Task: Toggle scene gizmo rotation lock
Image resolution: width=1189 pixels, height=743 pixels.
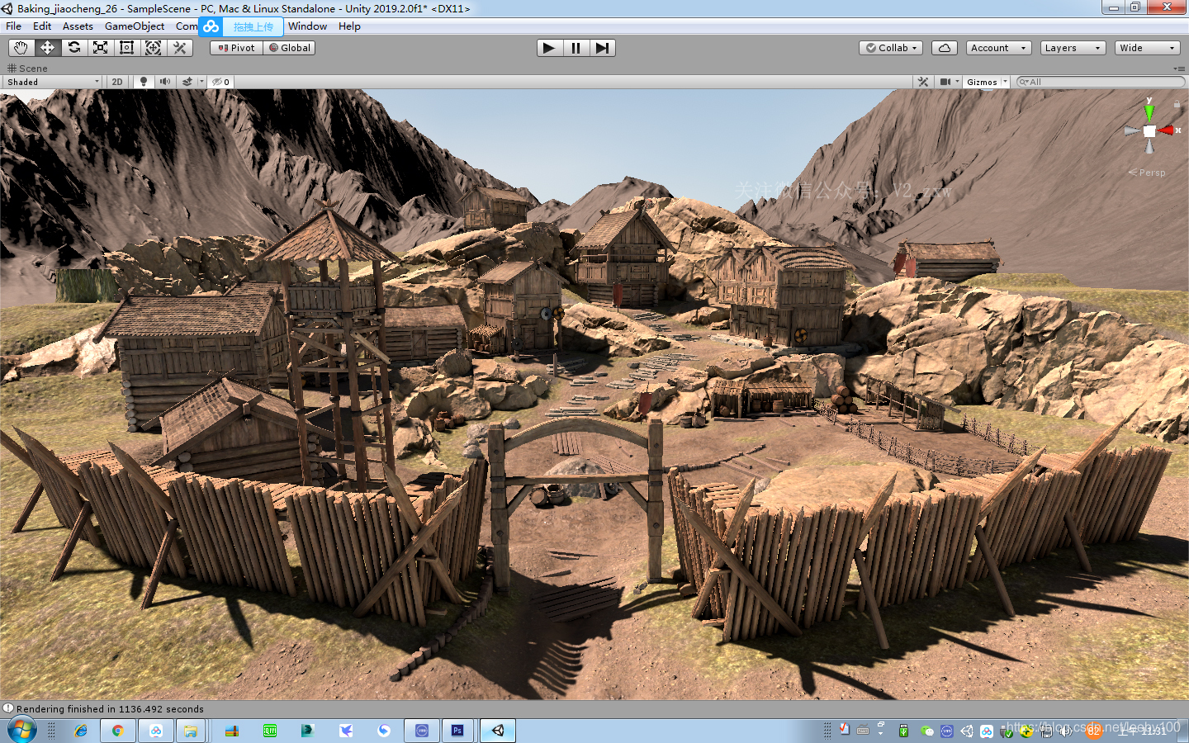Action: tap(1177, 104)
